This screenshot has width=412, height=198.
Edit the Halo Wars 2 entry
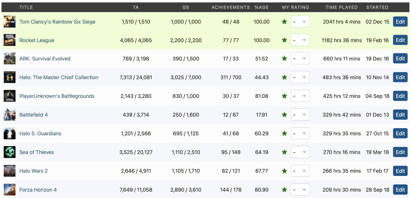pyautogui.click(x=400, y=171)
